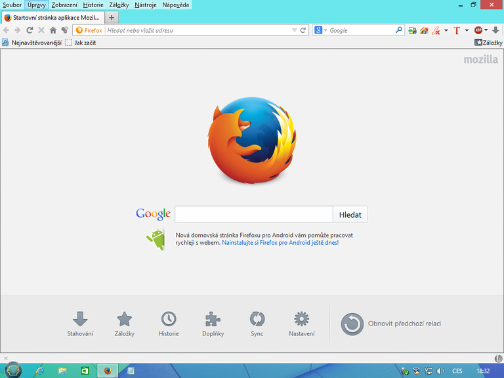Open Historie shortcut with the clock icon
The width and height of the screenshot is (504, 378).
[169, 324]
